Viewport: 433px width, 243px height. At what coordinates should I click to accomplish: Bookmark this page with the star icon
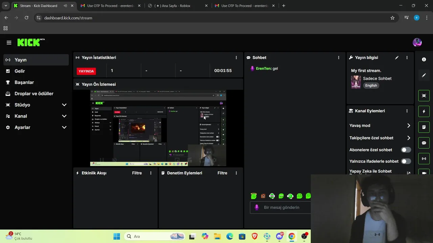[392, 18]
